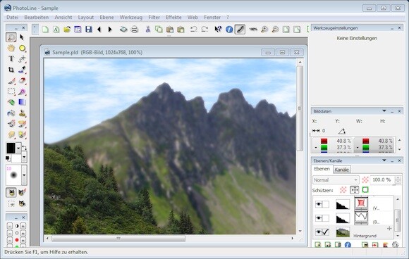Open the Normal blend mode dropdown
409x259 pixels.
tap(336, 180)
